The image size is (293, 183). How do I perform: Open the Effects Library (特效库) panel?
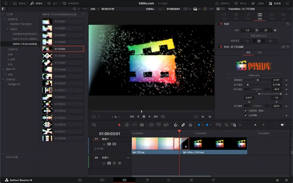coord(37,3)
